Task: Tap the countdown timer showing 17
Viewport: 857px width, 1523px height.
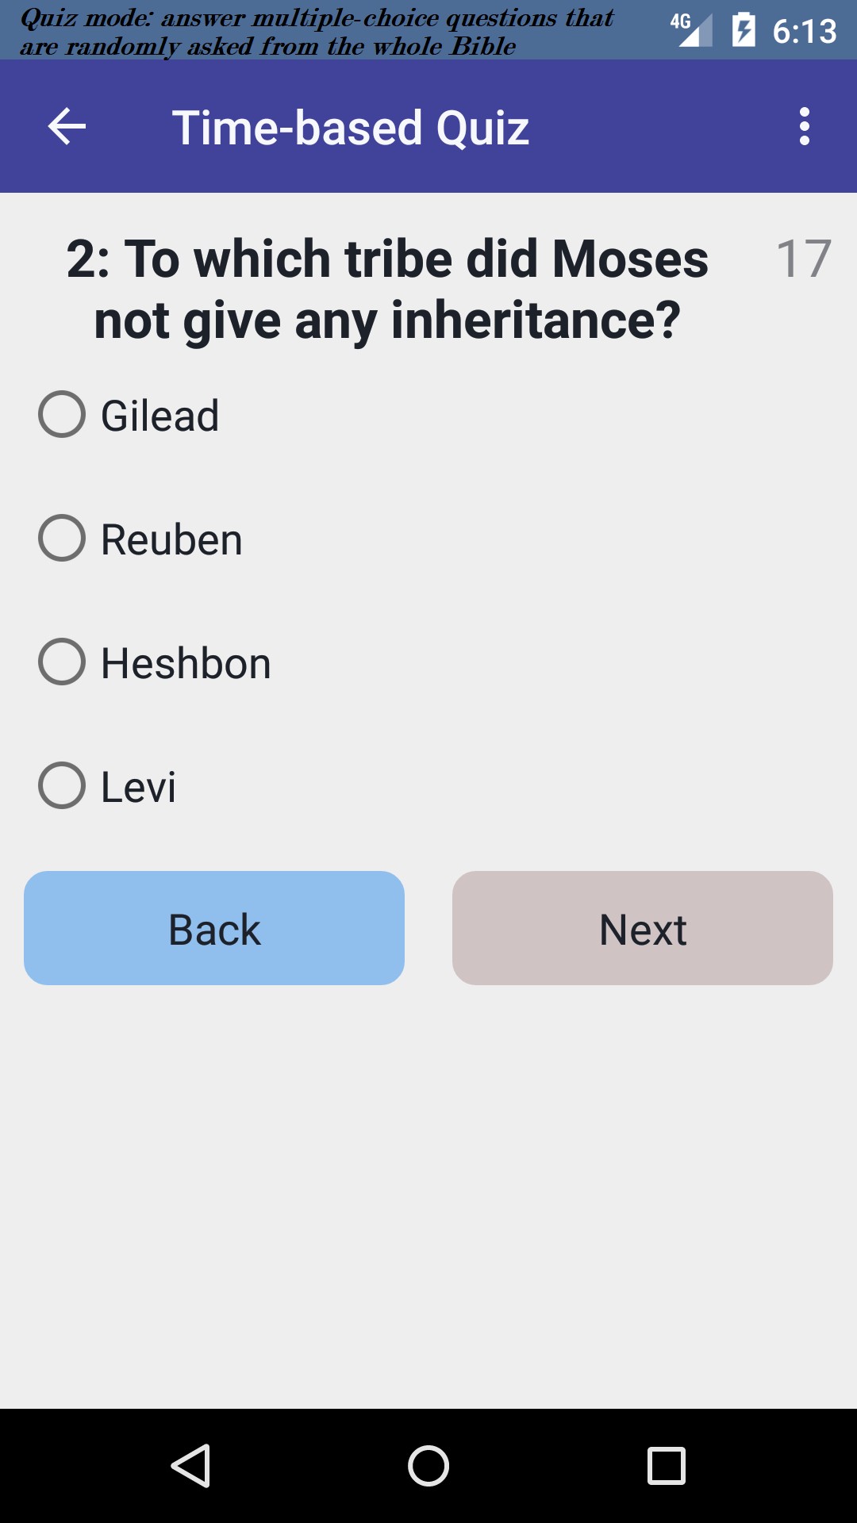Action: click(803, 259)
